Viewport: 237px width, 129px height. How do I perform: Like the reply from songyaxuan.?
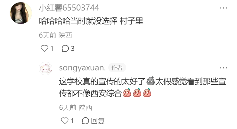click(x=65, y=121)
